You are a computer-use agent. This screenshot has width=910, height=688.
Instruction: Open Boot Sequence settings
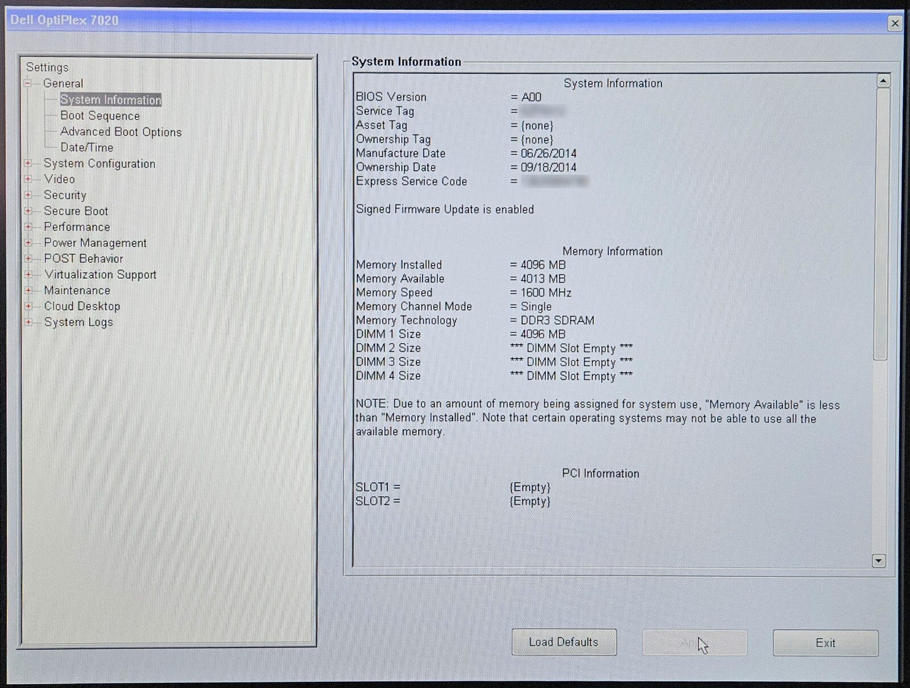pos(100,116)
